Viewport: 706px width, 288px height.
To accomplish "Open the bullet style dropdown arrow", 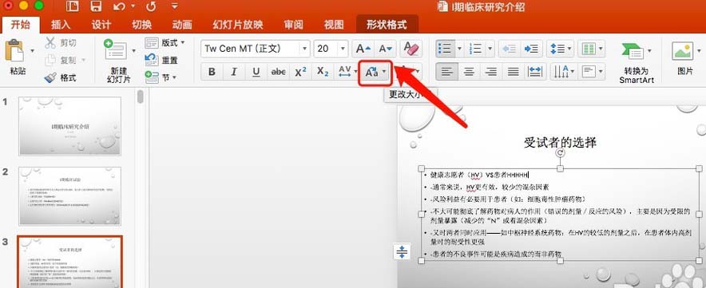I will (459, 49).
